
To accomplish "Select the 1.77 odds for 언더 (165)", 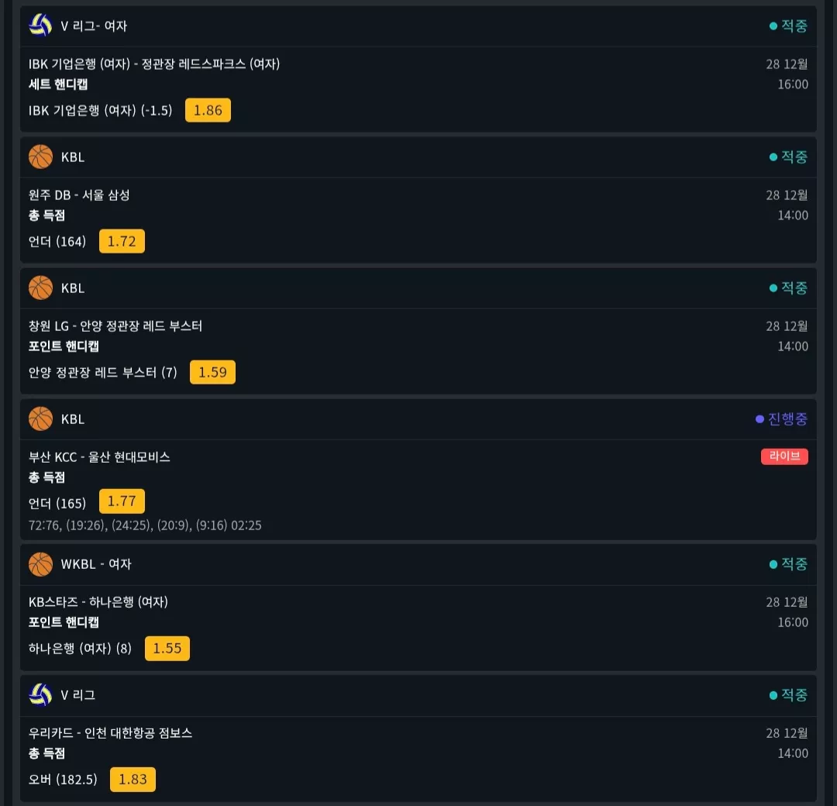I will 122,501.
